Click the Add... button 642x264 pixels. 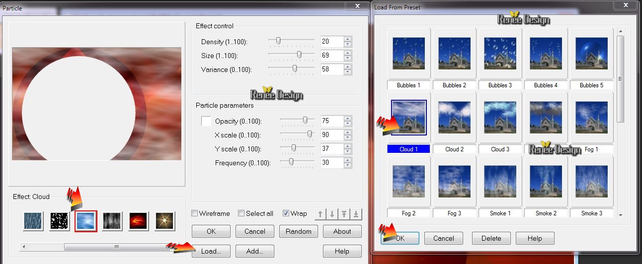pyautogui.click(x=255, y=251)
